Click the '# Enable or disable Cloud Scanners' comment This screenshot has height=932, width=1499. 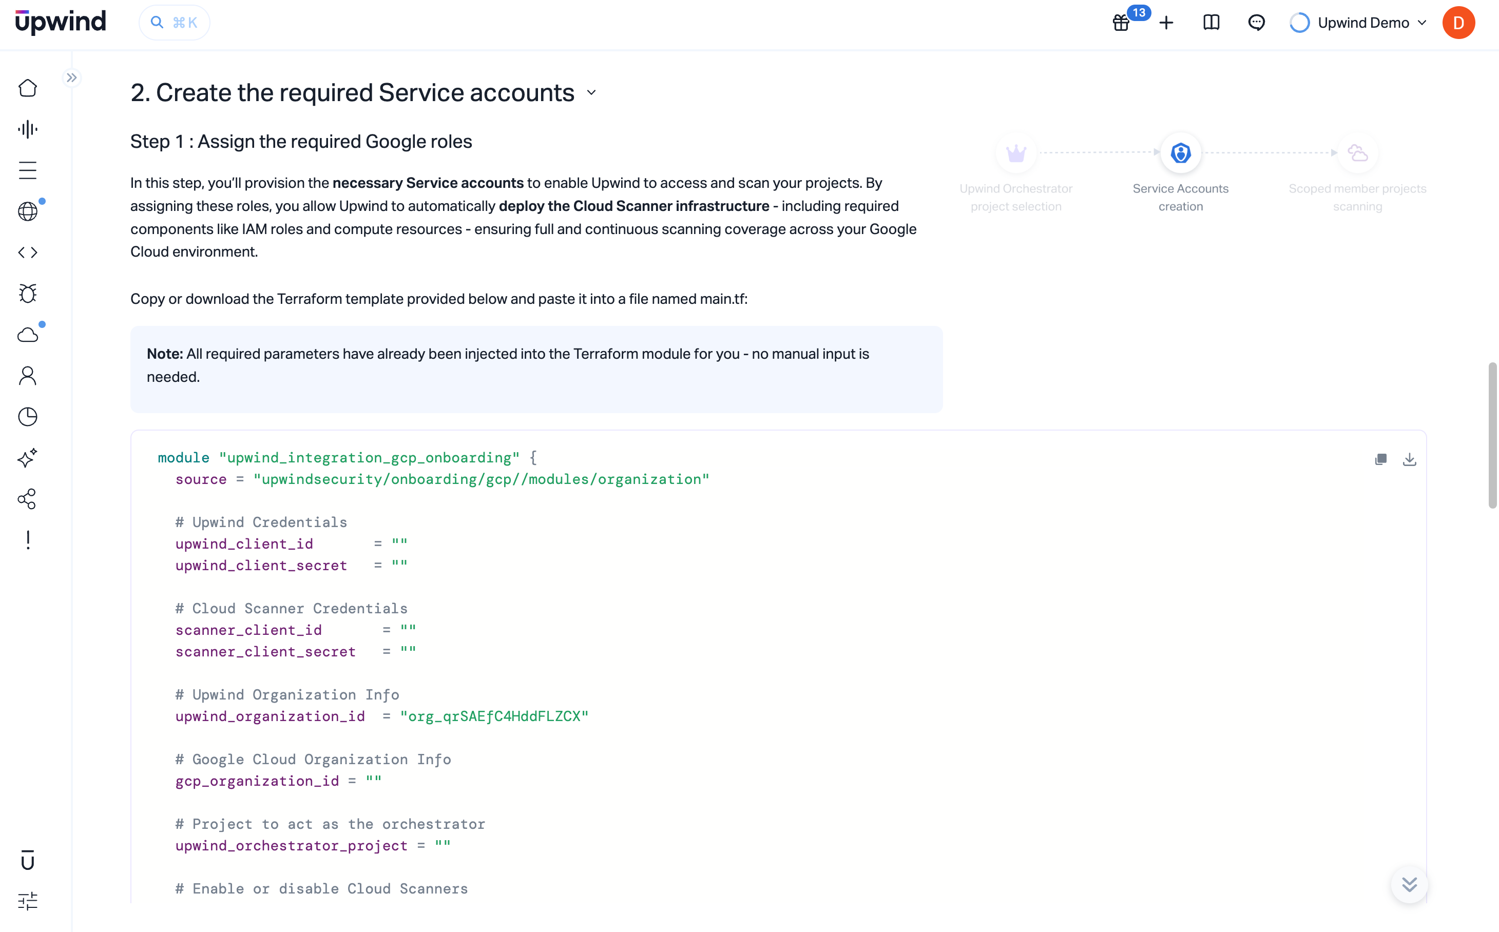point(321,889)
